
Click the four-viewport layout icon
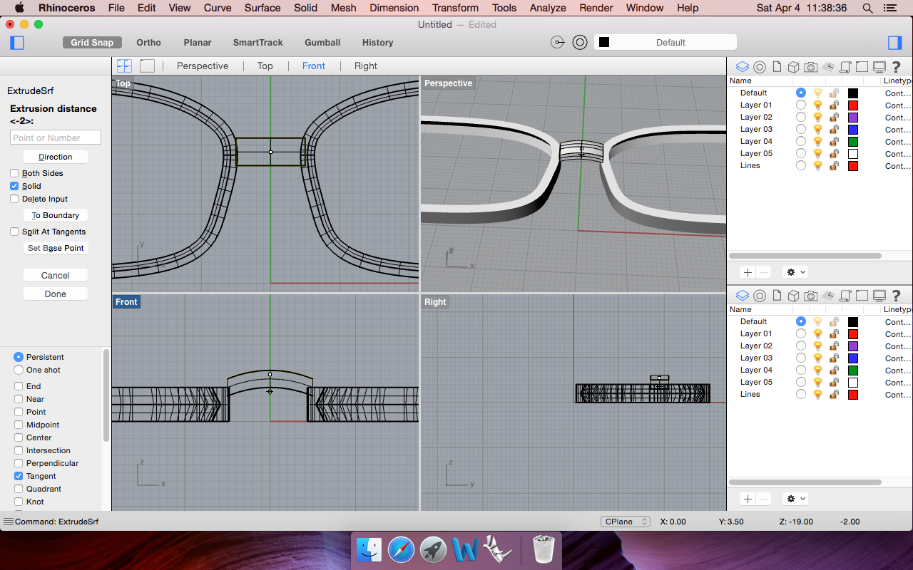(124, 66)
